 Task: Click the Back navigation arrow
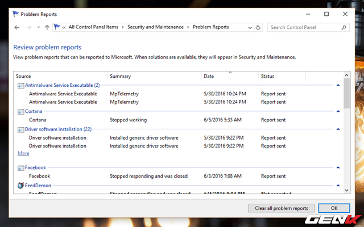pos(17,27)
